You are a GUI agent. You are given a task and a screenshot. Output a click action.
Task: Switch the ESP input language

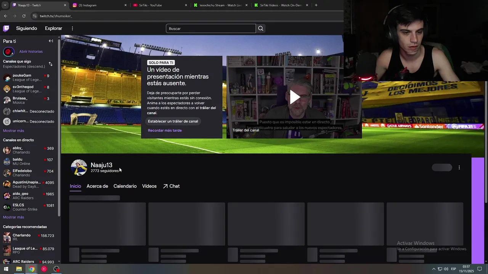coord(453,269)
